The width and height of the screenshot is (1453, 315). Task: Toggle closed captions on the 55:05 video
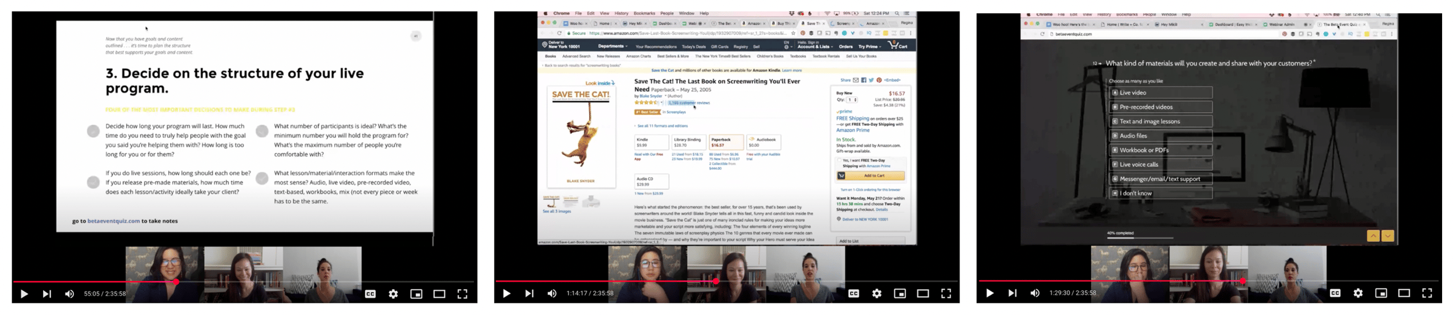coord(371,294)
